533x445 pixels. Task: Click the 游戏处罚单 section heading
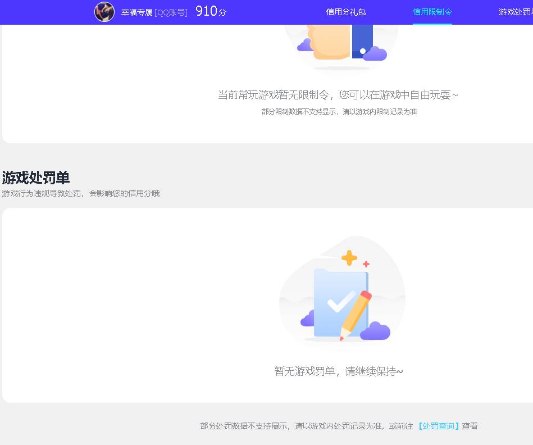(35, 178)
